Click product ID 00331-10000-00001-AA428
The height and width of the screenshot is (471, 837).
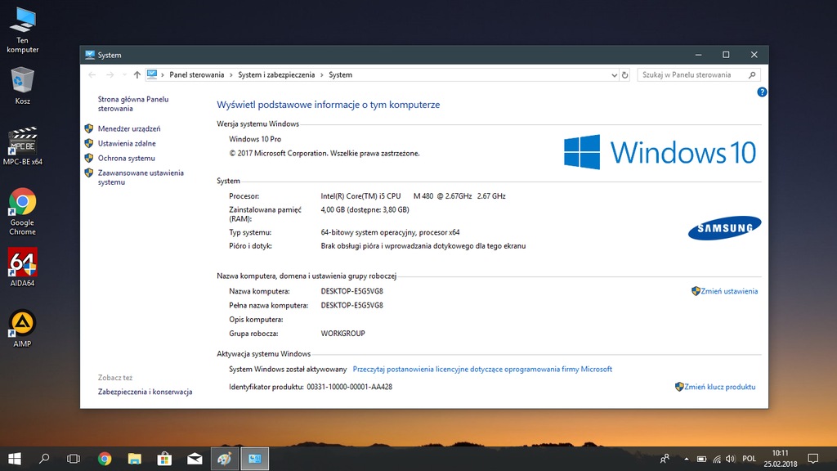click(350, 387)
